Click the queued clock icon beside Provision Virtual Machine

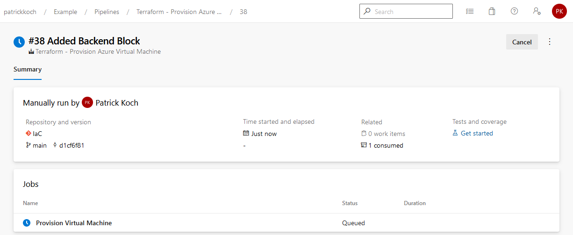27,223
